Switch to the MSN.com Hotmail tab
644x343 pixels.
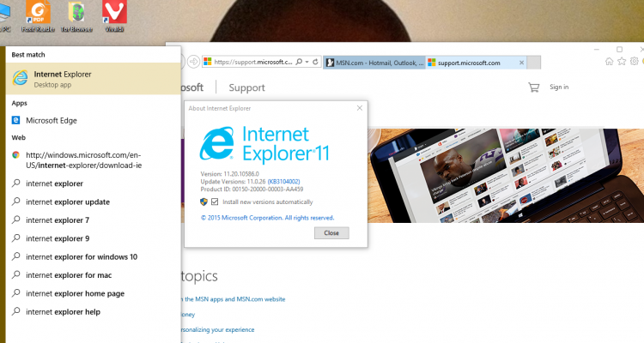374,63
